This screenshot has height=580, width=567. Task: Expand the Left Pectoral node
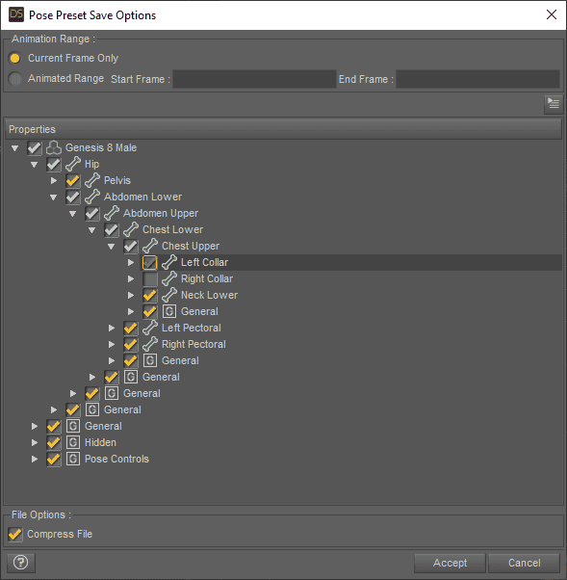tap(112, 328)
